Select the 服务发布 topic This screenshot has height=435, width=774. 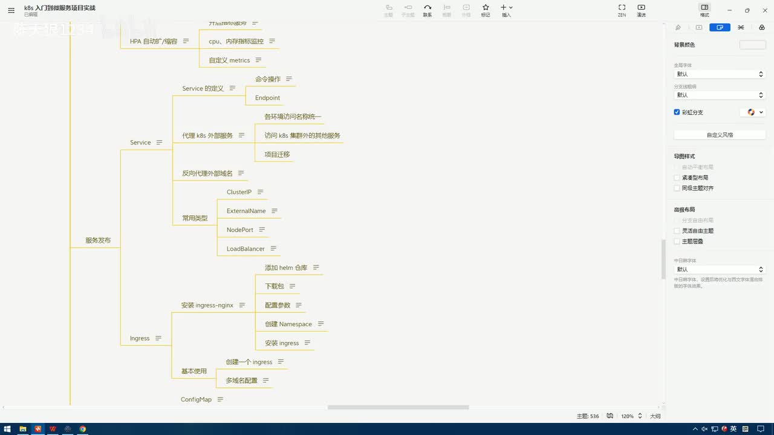98,240
